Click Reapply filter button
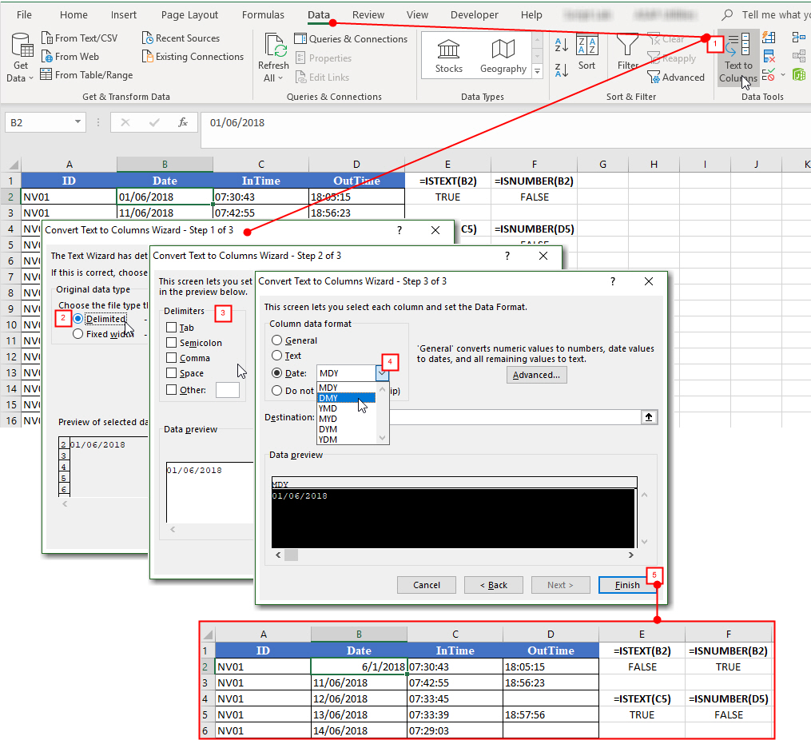Viewport: 811px width, 740px height. (672, 58)
